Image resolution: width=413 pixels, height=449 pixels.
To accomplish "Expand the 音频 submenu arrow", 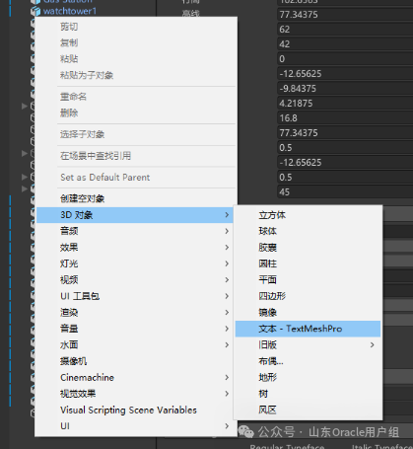I will click(x=227, y=231).
